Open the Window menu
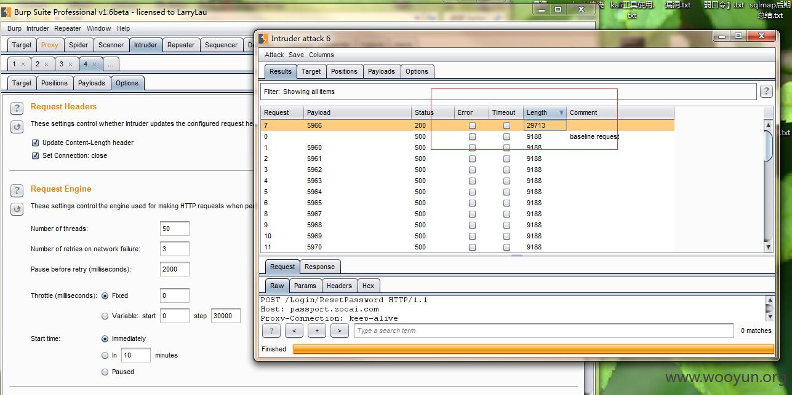 pyautogui.click(x=98, y=28)
